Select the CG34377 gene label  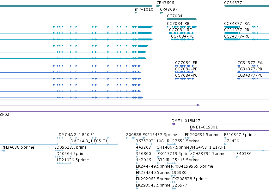[x=233, y=3]
